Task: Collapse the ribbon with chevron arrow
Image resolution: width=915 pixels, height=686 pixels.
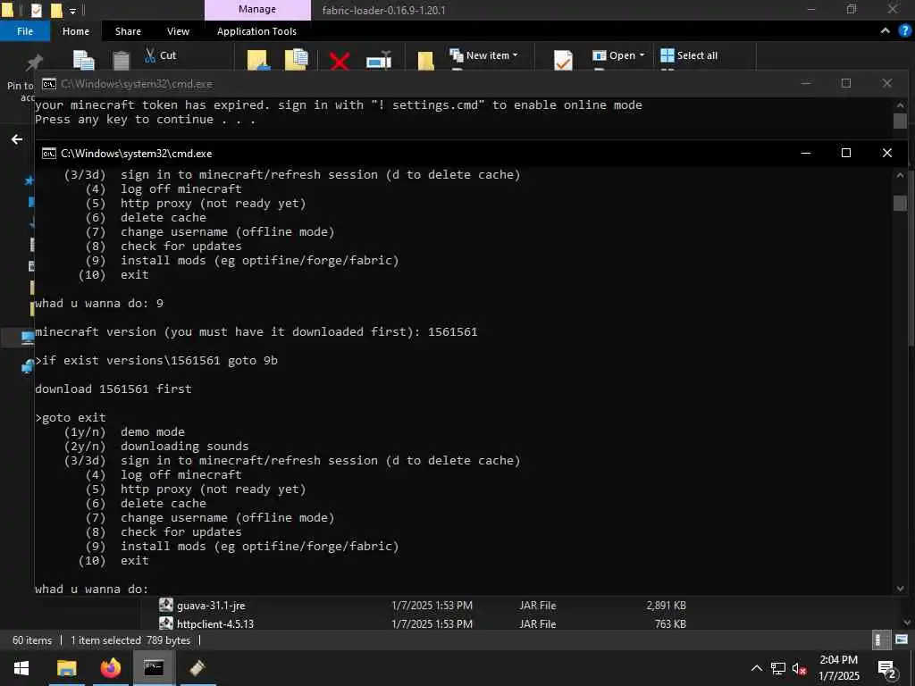Action: (886, 31)
